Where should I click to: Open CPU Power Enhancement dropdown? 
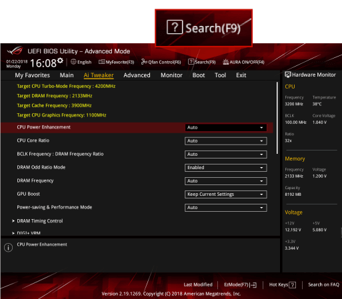tap(226, 127)
